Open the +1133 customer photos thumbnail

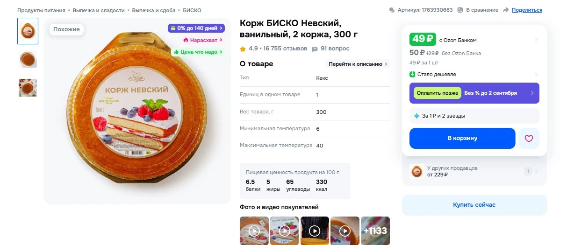coord(375,231)
